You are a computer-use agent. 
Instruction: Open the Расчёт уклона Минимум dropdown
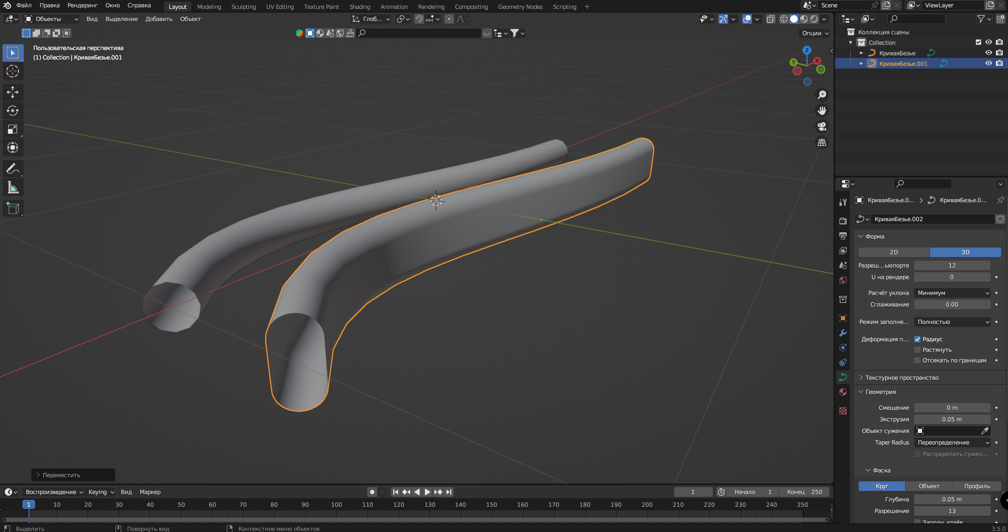952,293
